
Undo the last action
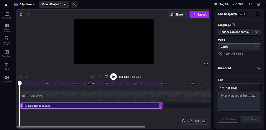[21, 15]
